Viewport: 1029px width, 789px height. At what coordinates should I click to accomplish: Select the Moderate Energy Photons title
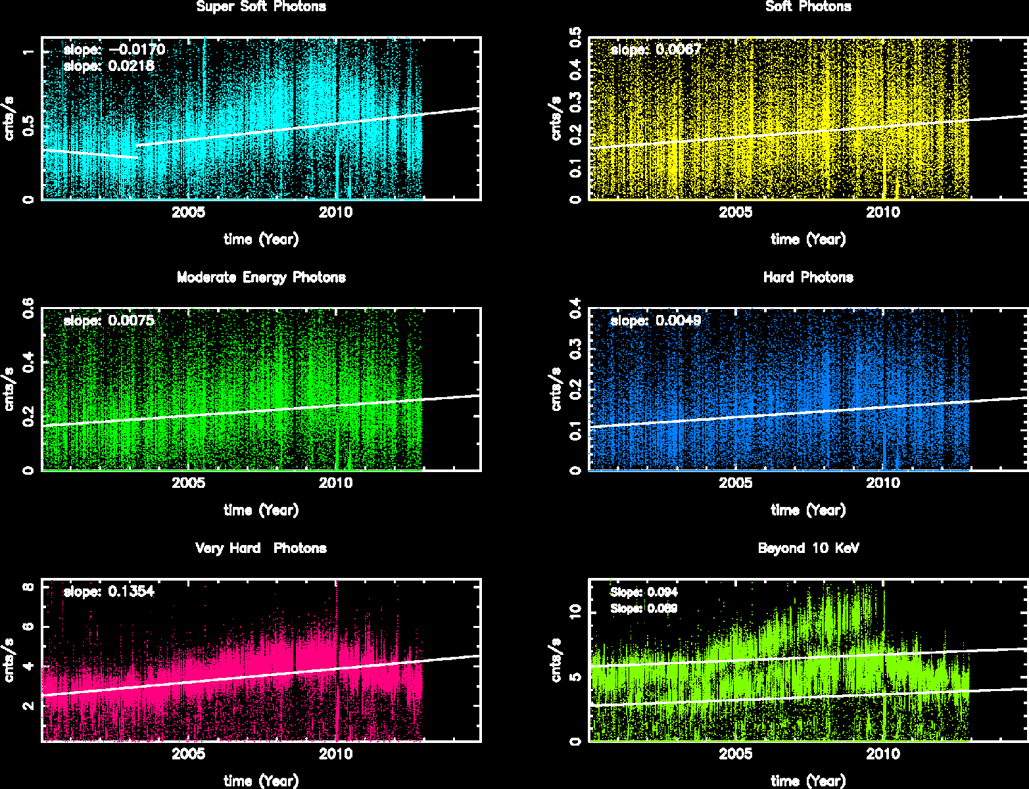(261, 277)
